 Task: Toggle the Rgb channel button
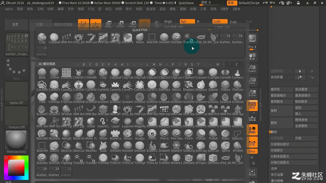click(x=187, y=22)
